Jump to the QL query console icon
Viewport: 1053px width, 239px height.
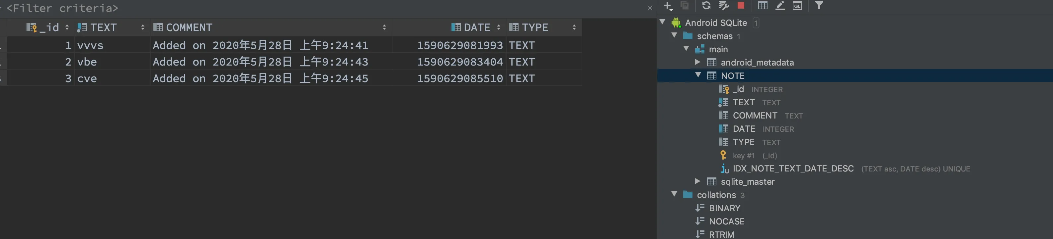pyautogui.click(x=797, y=6)
